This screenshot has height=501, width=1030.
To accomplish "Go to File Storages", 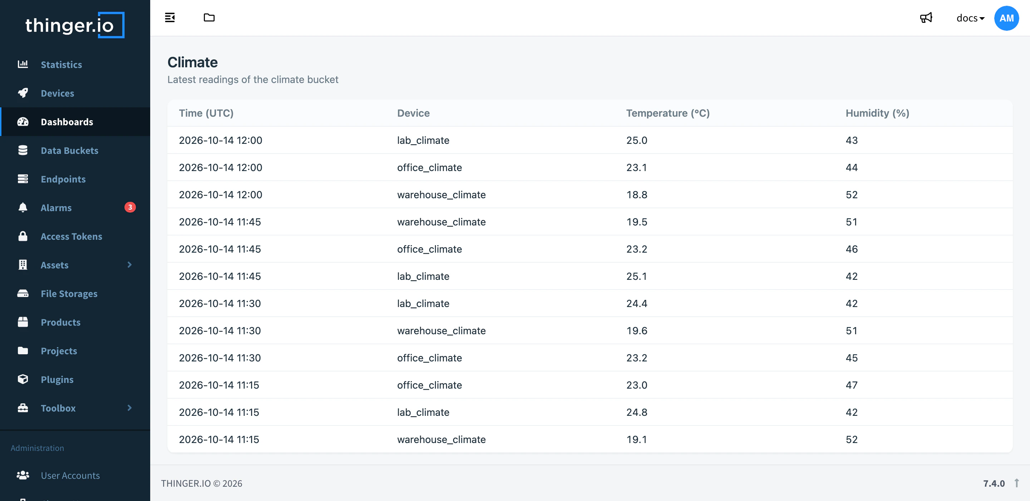I will coord(75,293).
